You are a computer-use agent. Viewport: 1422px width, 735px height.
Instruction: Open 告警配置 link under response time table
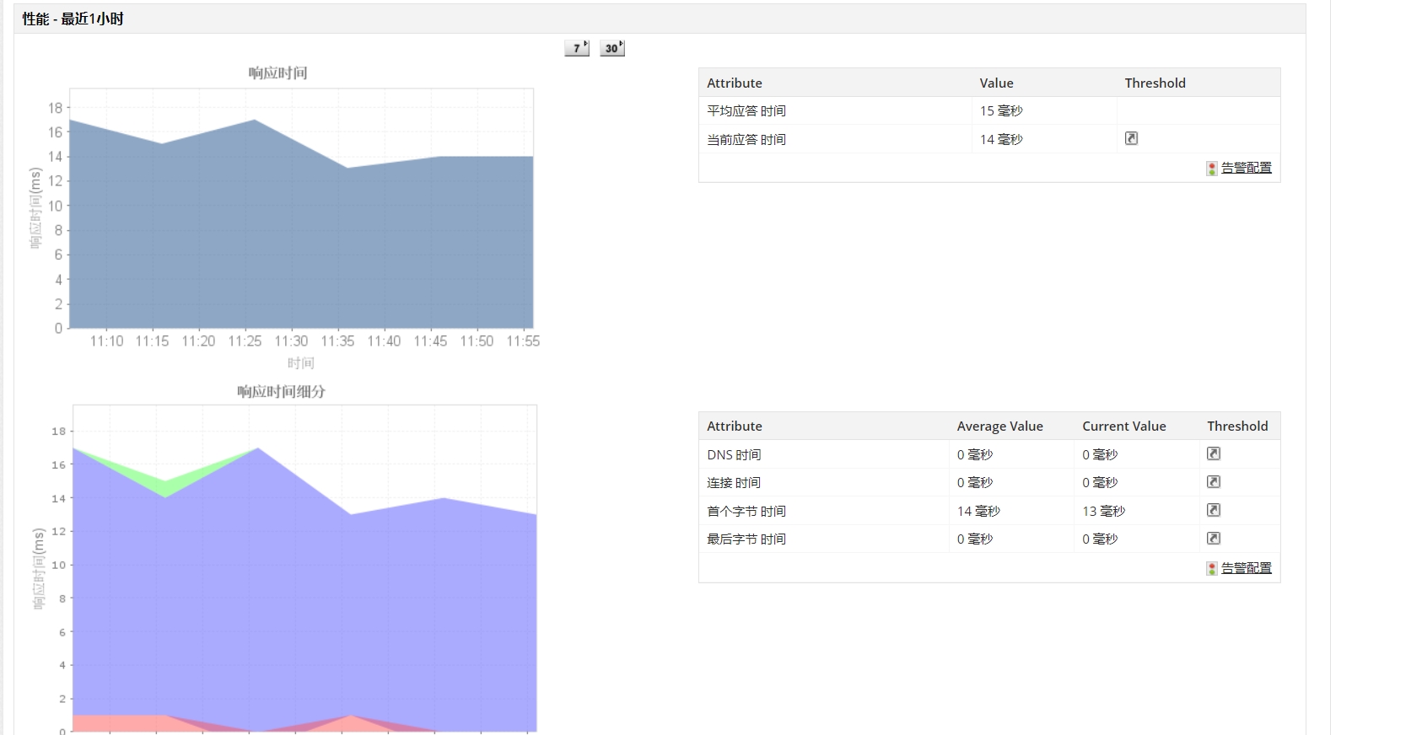click(1246, 168)
